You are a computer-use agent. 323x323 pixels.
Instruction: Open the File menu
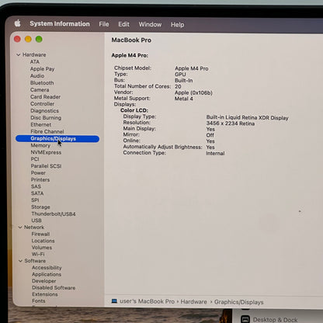[x=104, y=24]
